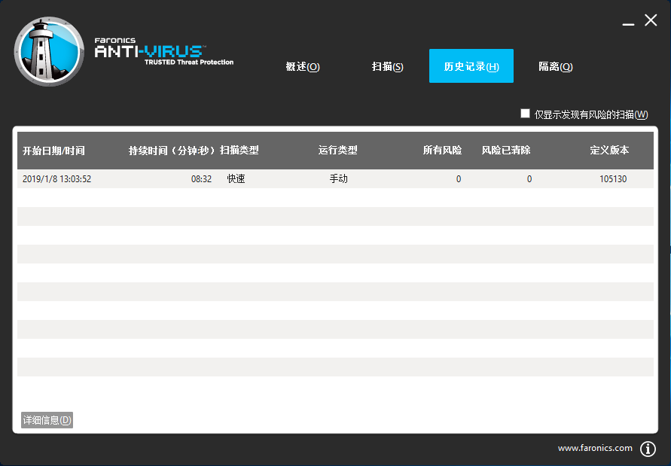The height and width of the screenshot is (466, 671).
Task: Open the 扫描(S) tab
Action: coord(388,67)
